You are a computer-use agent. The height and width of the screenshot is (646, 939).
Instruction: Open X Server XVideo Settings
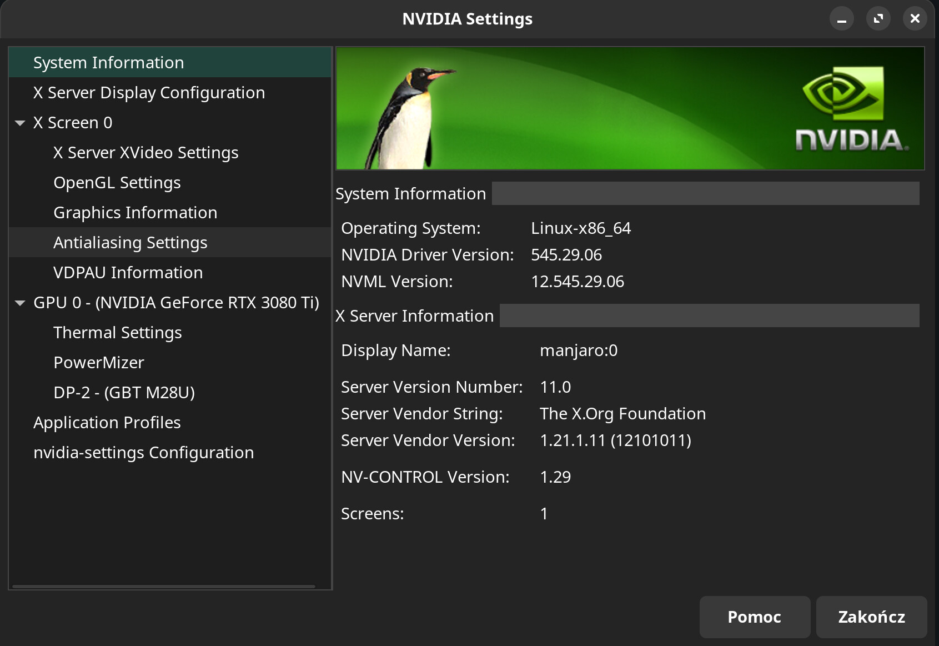tap(145, 153)
